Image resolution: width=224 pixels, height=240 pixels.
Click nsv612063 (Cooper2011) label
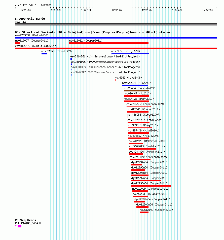point(143,109)
